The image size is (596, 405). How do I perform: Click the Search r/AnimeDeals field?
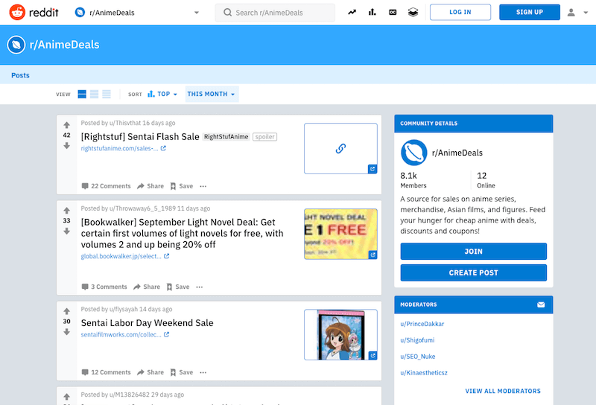point(275,13)
